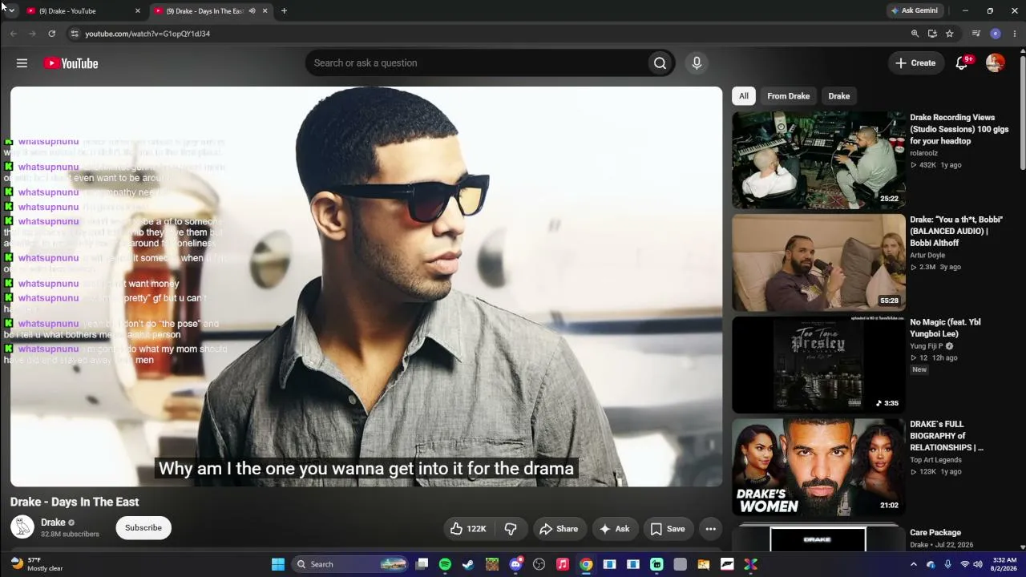Open the weather widget 57°F
The width and height of the screenshot is (1026, 577).
[36, 564]
